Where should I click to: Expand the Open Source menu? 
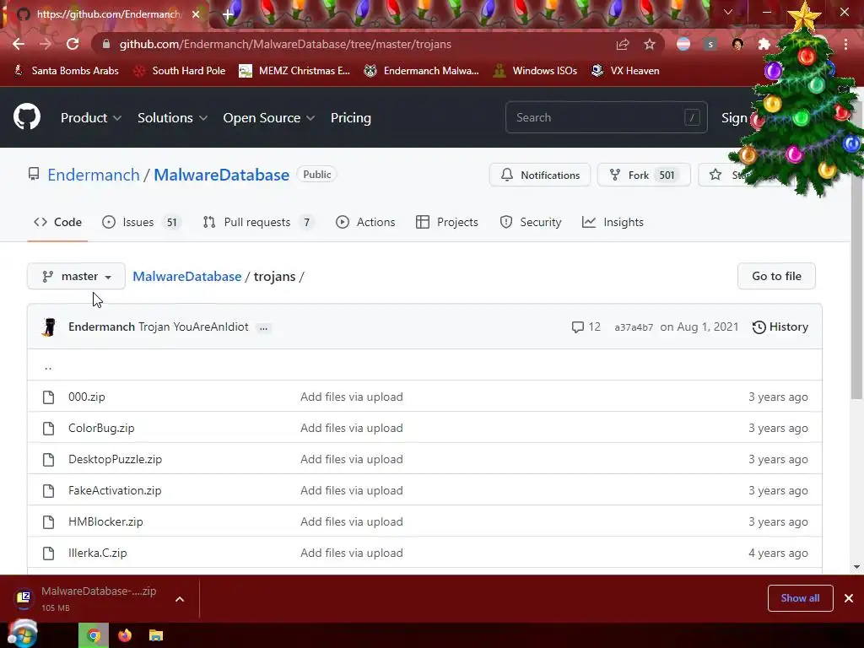click(x=269, y=118)
